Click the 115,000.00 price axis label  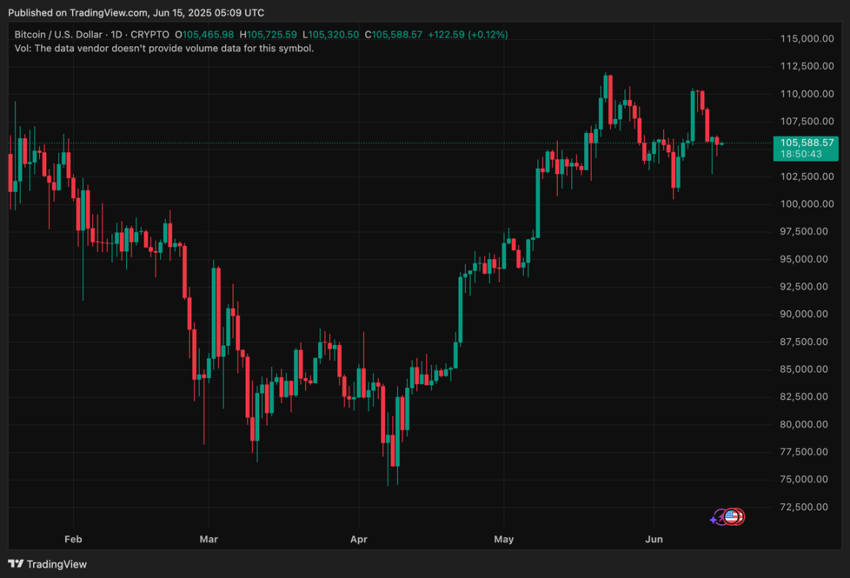point(806,38)
